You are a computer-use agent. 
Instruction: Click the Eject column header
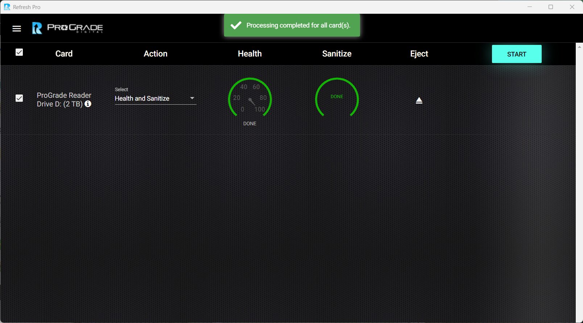tap(419, 54)
